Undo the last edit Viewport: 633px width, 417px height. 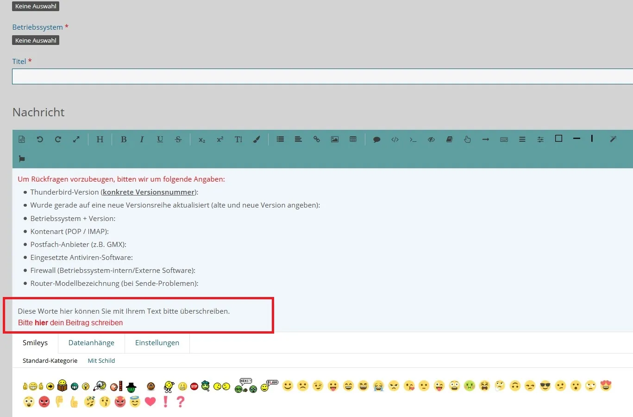[40, 139]
